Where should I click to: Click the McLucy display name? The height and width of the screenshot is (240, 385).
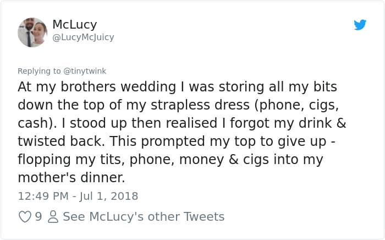click(x=75, y=24)
